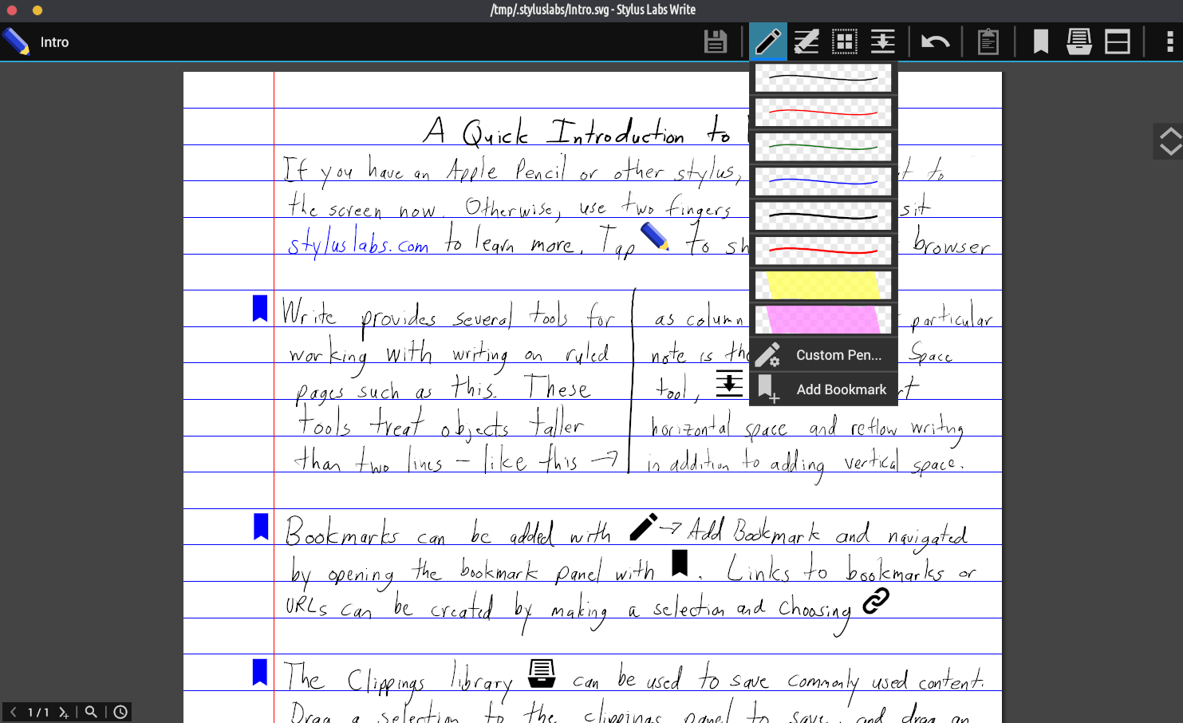Click the blue pencil drawing after "Tap"
The height and width of the screenshot is (723, 1183).
click(655, 236)
